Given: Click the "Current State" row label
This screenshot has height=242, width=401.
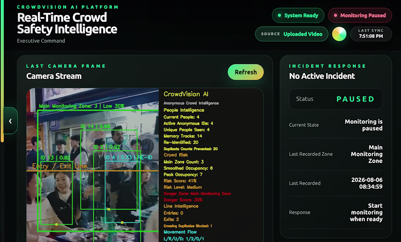Looking at the screenshot, I should [304, 125].
